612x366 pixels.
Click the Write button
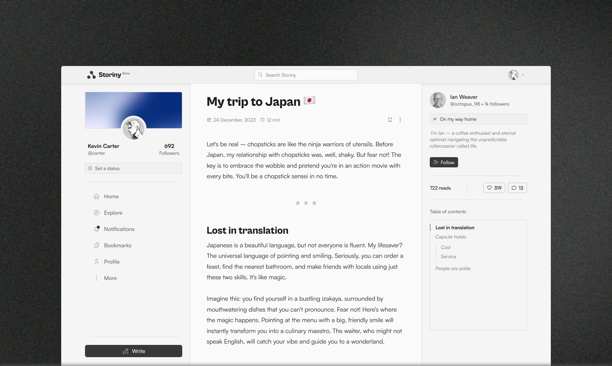click(134, 351)
